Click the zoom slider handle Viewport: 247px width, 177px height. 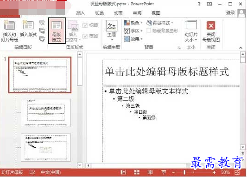coord(184,172)
